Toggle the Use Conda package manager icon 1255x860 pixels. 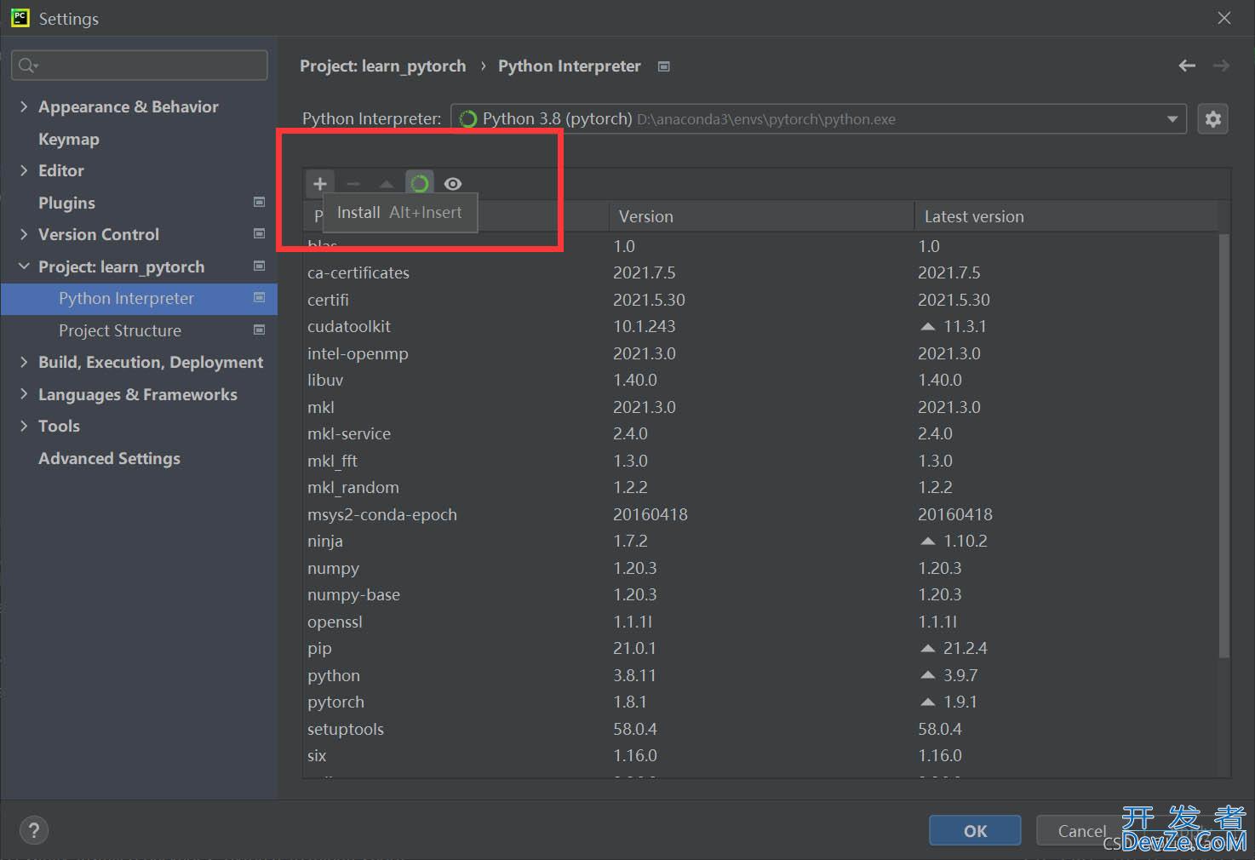[x=419, y=184]
